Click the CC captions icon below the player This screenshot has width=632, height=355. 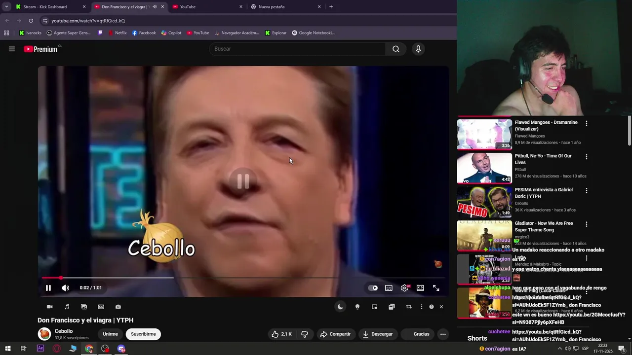click(101, 307)
